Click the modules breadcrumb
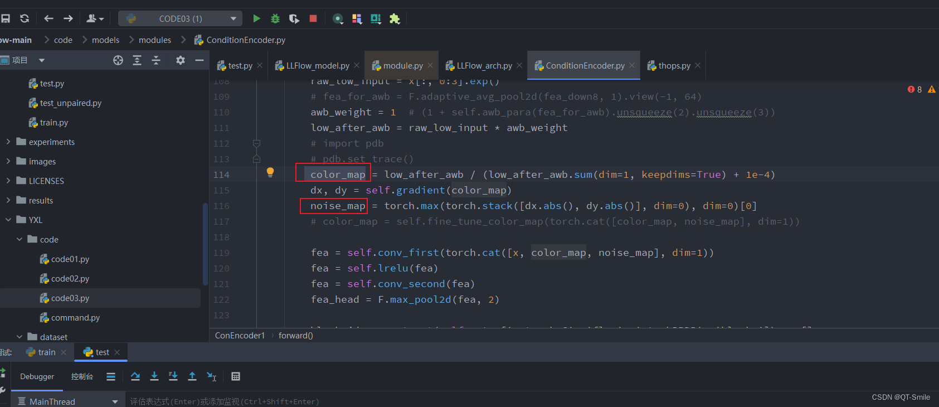 pos(155,40)
